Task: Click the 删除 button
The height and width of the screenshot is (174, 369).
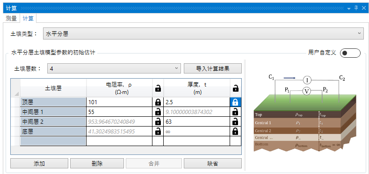Action: click(x=97, y=163)
